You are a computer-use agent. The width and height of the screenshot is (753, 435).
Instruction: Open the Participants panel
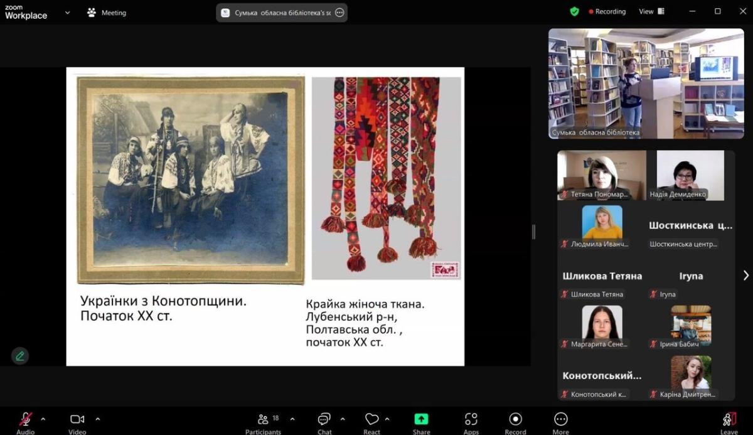[x=264, y=421]
